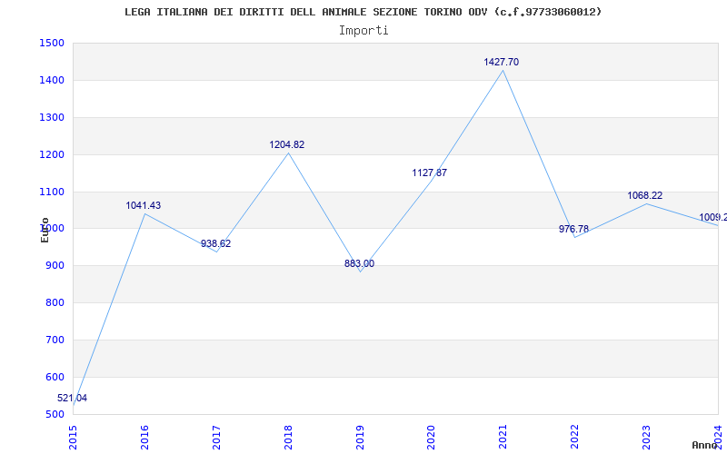Screen dimensions: 727x454
Task: Click the 800 y-axis value
Action: [x=55, y=302]
